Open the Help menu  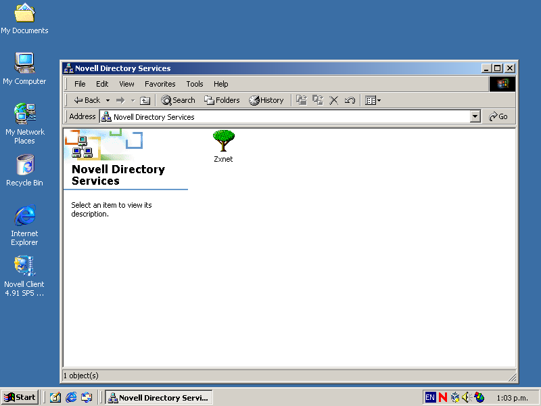coord(221,84)
